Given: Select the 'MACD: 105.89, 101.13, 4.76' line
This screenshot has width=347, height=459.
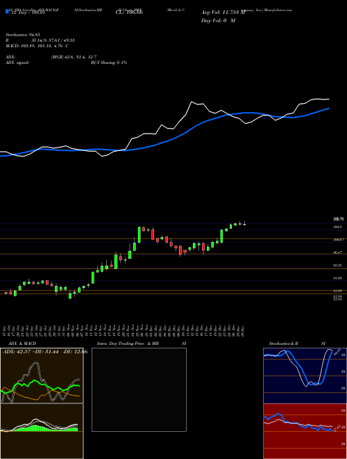Looking at the screenshot, I should pyautogui.click(x=37, y=46).
